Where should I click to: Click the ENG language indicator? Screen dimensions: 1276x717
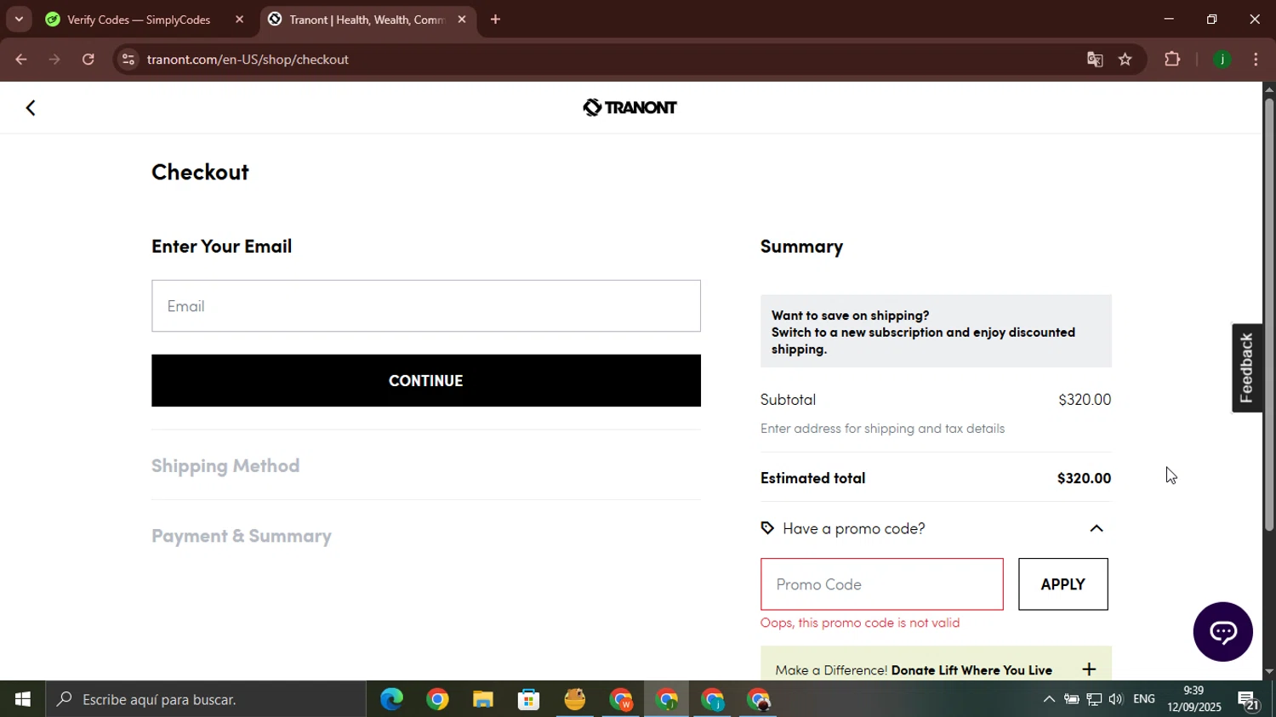pos(1144,699)
